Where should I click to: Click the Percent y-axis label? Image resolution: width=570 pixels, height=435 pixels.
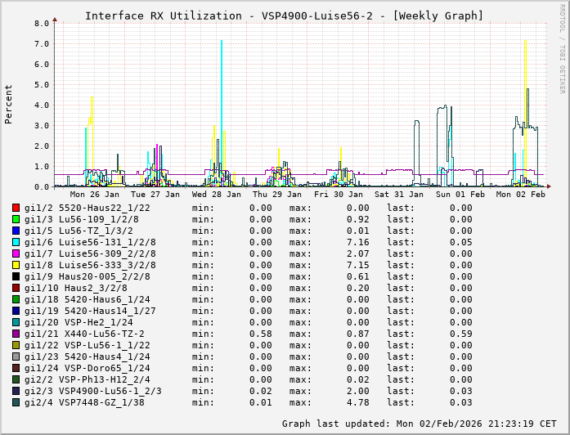coord(9,105)
